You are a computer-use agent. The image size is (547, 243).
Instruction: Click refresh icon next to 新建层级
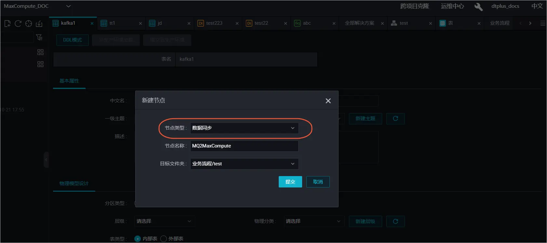click(x=395, y=221)
